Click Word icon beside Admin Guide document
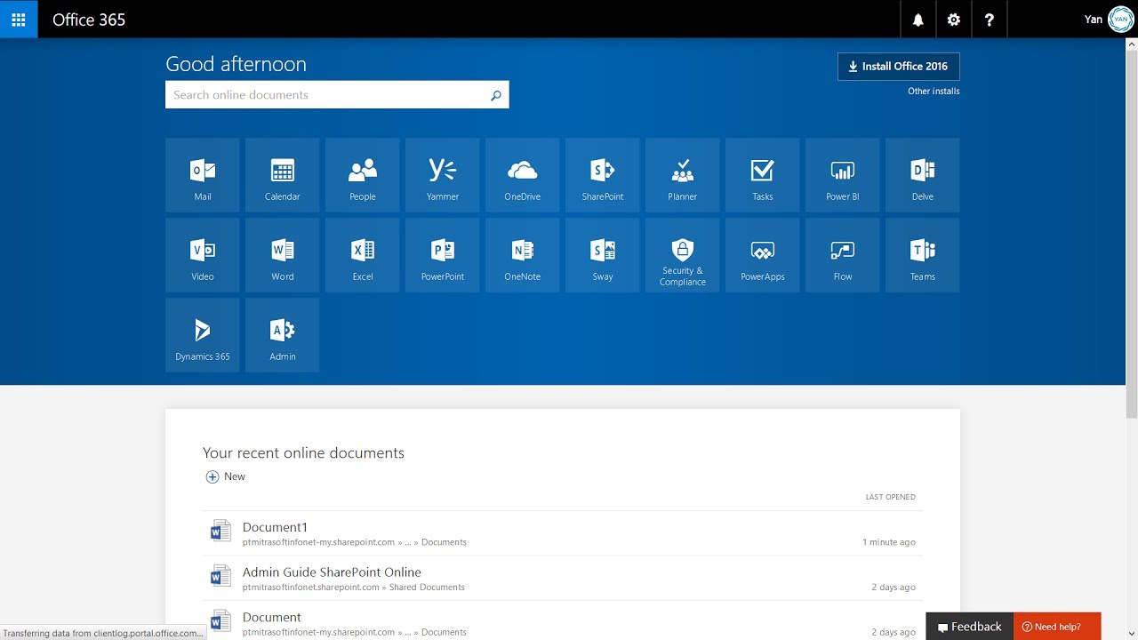This screenshot has width=1138, height=640. (220, 576)
